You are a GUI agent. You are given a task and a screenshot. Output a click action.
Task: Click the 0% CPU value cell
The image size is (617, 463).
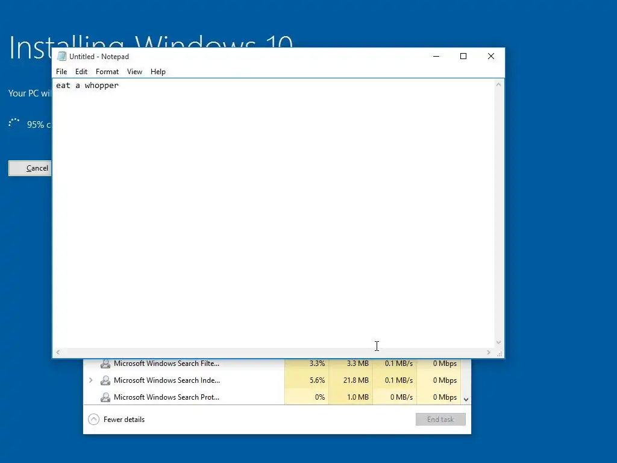click(x=307, y=397)
